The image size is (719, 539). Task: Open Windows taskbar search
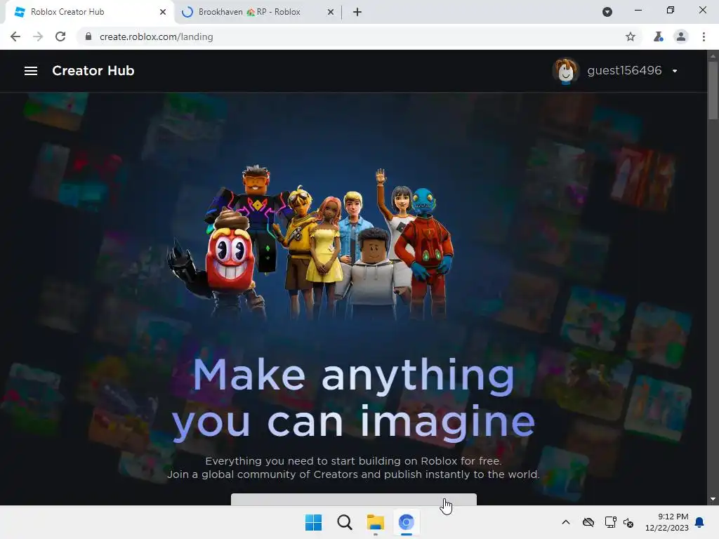click(344, 522)
